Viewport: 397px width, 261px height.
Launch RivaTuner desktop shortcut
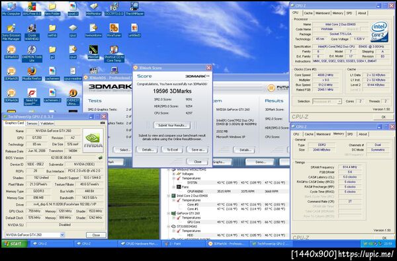[x=114, y=30]
